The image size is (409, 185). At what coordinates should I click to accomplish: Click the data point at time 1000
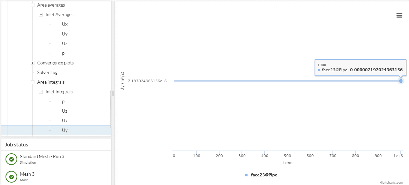tap(401, 81)
